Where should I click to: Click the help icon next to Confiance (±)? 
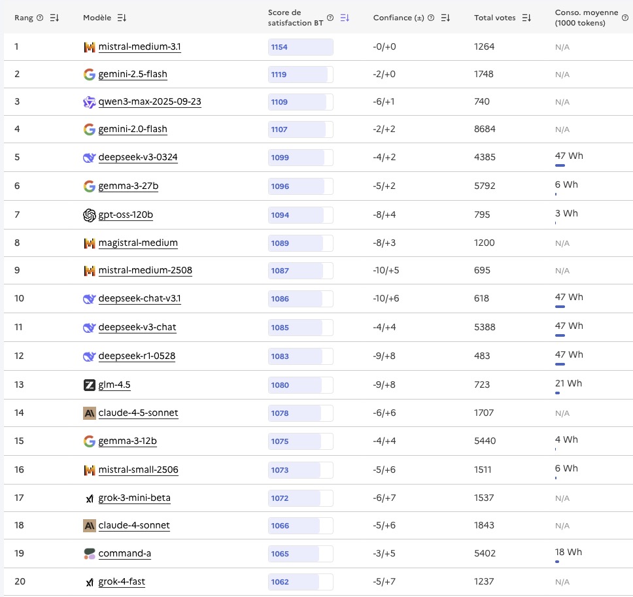(x=431, y=18)
